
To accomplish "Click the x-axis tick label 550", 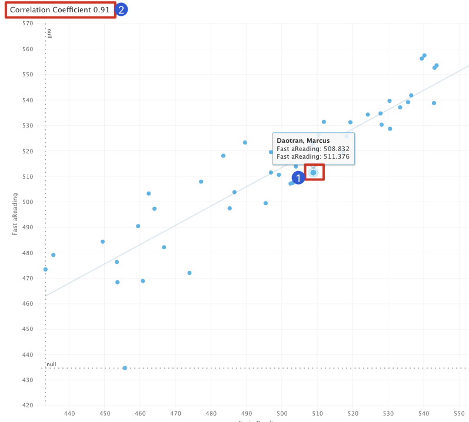I will pyautogui.click(x=459, y=414).
